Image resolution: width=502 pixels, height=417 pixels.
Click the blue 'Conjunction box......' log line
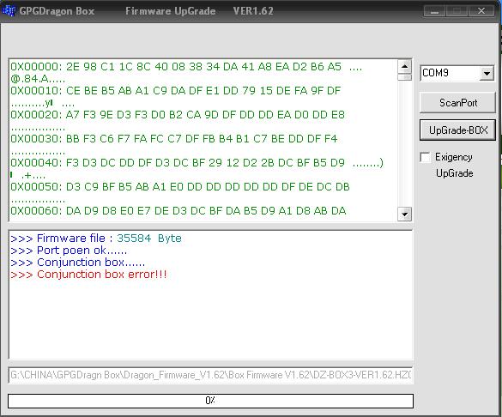pyautogui.click(x=77, y=263)
